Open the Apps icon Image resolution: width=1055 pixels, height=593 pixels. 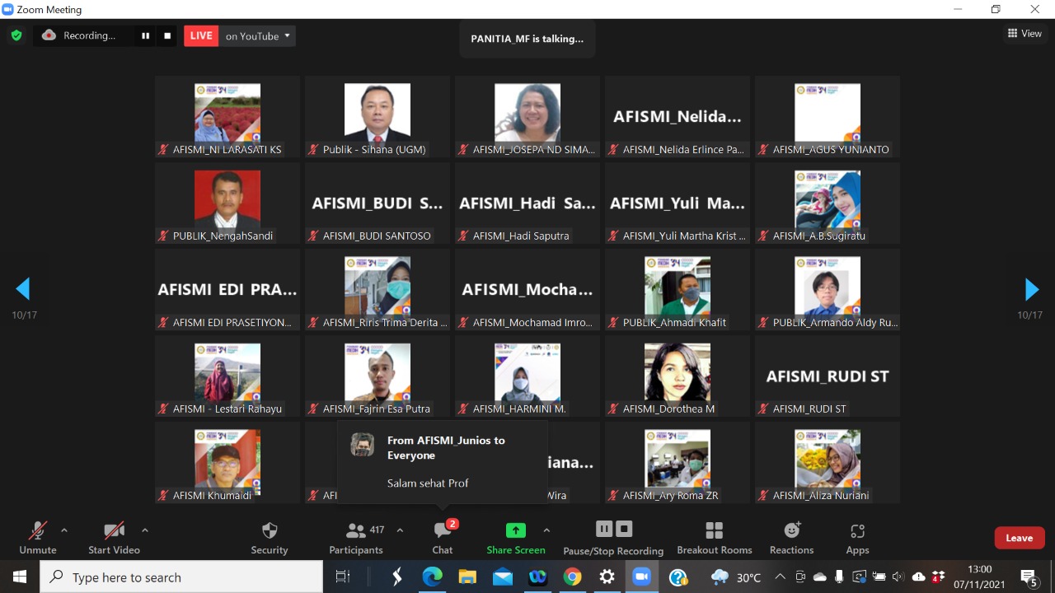point(857,531)
